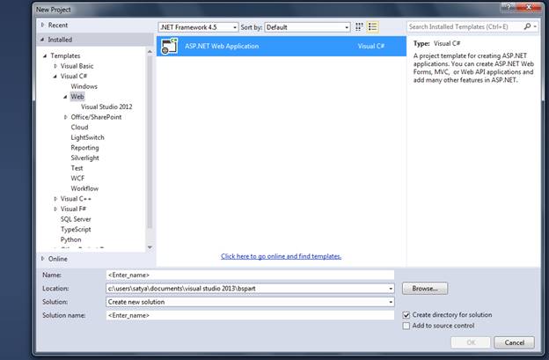Select the SQL Server category

coord(76,219)
